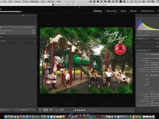Click the Happy Holidays playground photo
This screenshot has width=159, height=119.
(86, 60)
